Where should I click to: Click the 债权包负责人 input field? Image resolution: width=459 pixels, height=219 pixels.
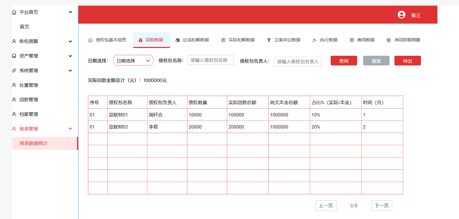(298, 62)
